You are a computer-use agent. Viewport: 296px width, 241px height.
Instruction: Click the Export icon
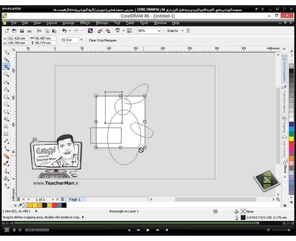point(108,31)
